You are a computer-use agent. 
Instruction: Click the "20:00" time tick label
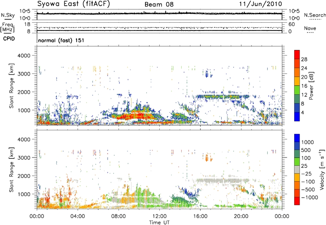click(241, 216)
